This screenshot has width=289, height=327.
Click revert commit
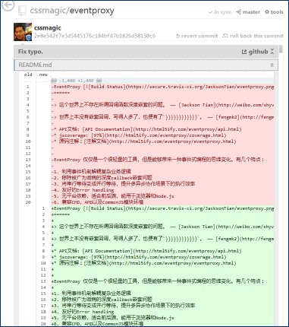coord(196,36)
